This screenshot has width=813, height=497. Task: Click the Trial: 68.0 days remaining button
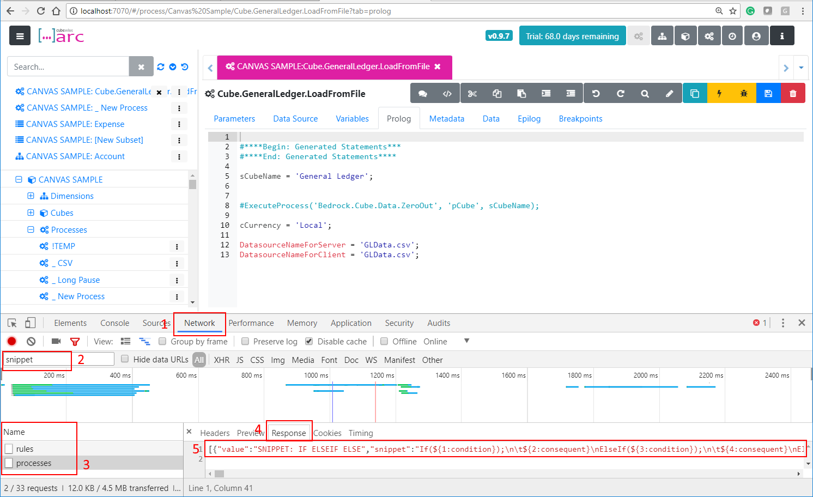(x=572, y=36)
